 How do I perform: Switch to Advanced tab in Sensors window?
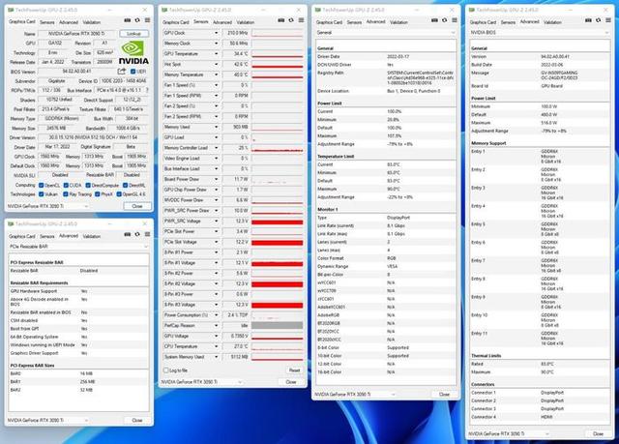tap(222, 22)
